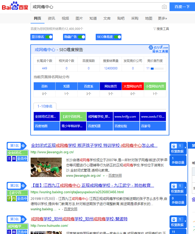
Task: Click the 12400000 search result count
Action: pos(111,68)
